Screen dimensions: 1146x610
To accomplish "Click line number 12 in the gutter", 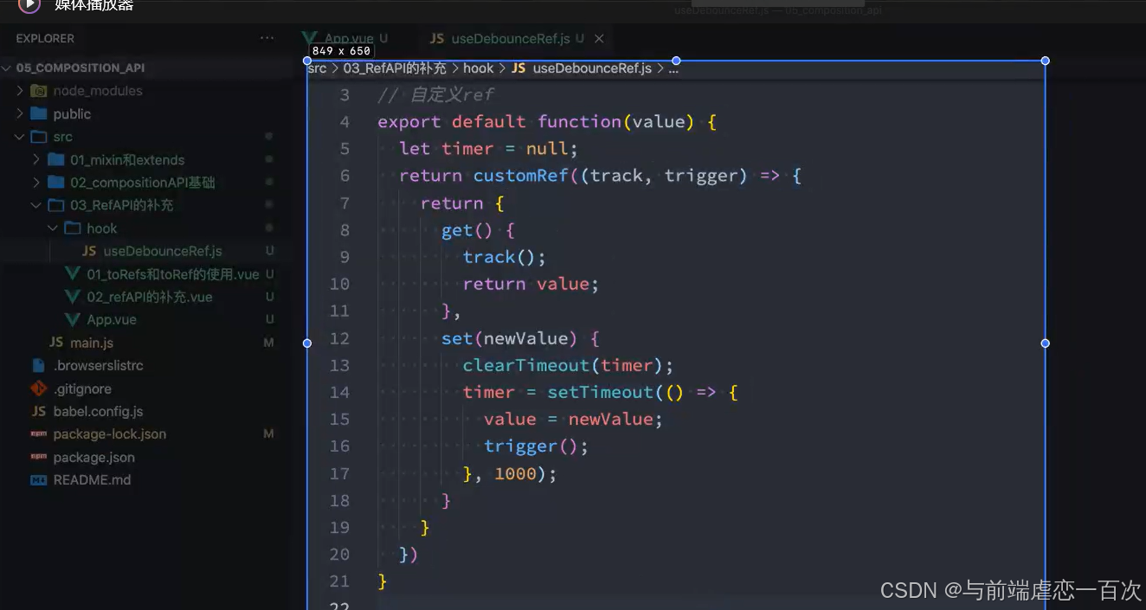I will coord(339,338).
